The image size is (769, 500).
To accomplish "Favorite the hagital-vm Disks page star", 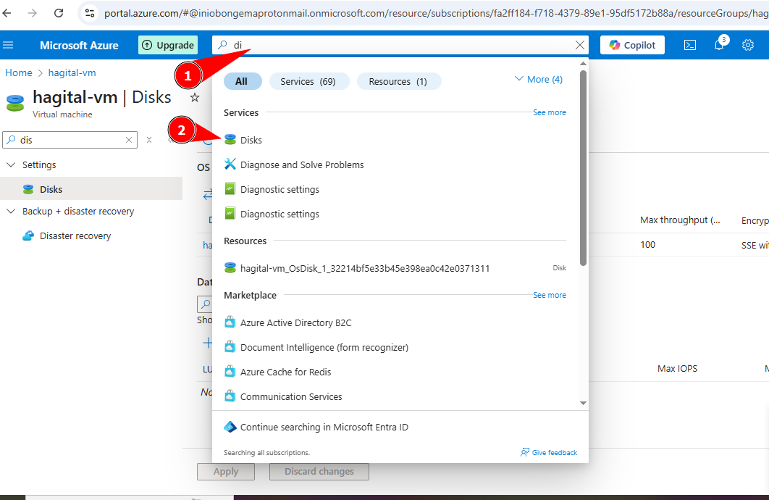I will (195, 97).
